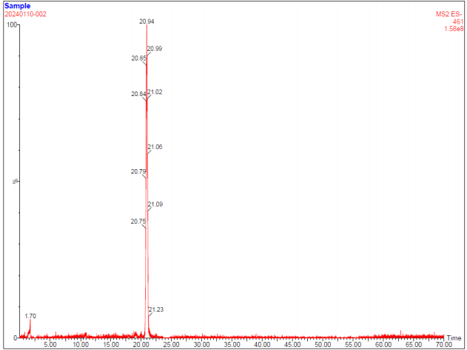Select the file name 20240110-002
Viewport: 467px width, 350px height.
point(26,14)
